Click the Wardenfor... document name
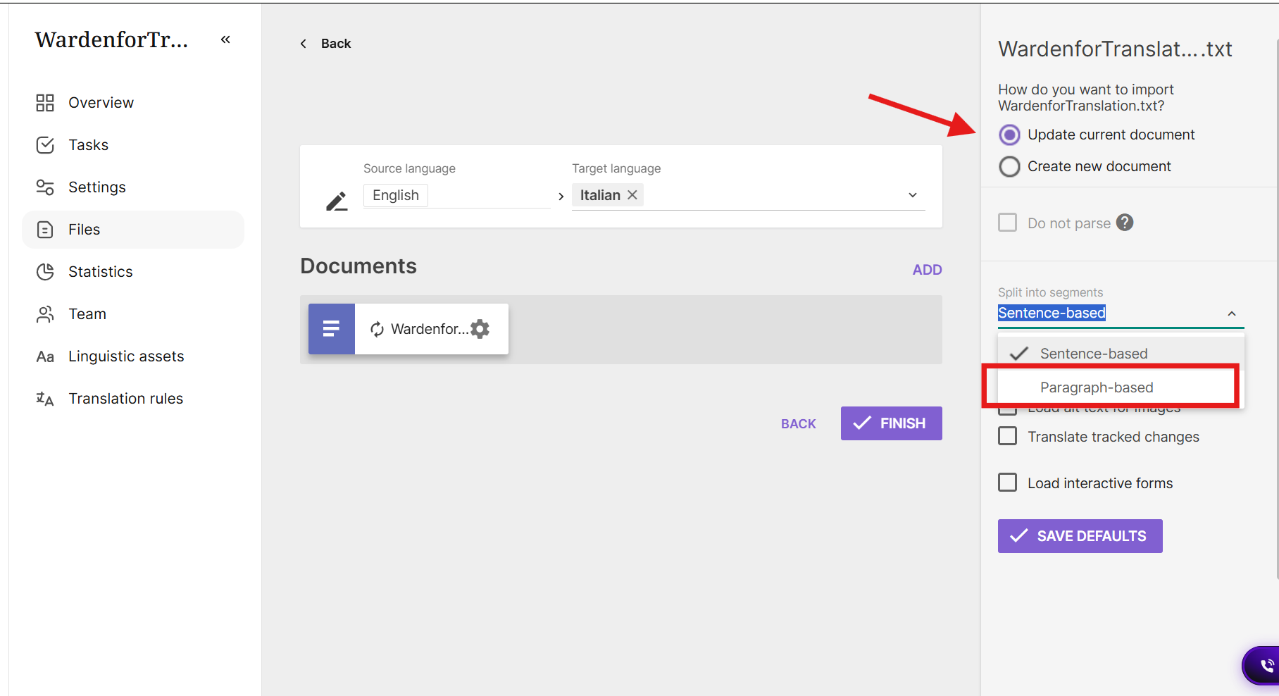Viewport: 1279px width, 696px height. [x=430, y=329]
